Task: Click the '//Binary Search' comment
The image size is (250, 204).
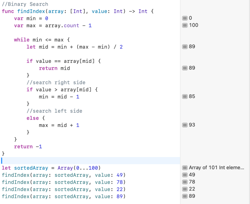Action: coord(25,4)
